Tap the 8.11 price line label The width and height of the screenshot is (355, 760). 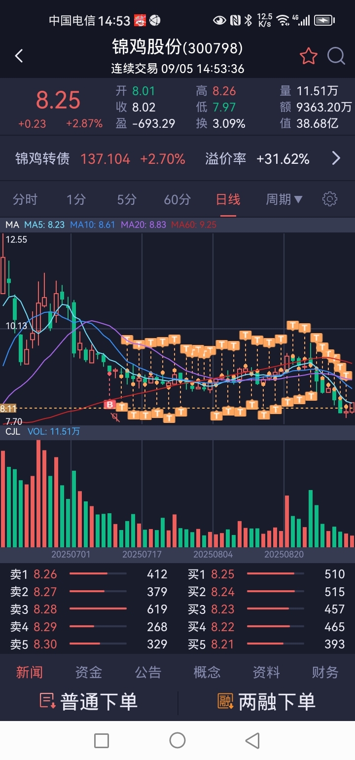tap(8, 409)
